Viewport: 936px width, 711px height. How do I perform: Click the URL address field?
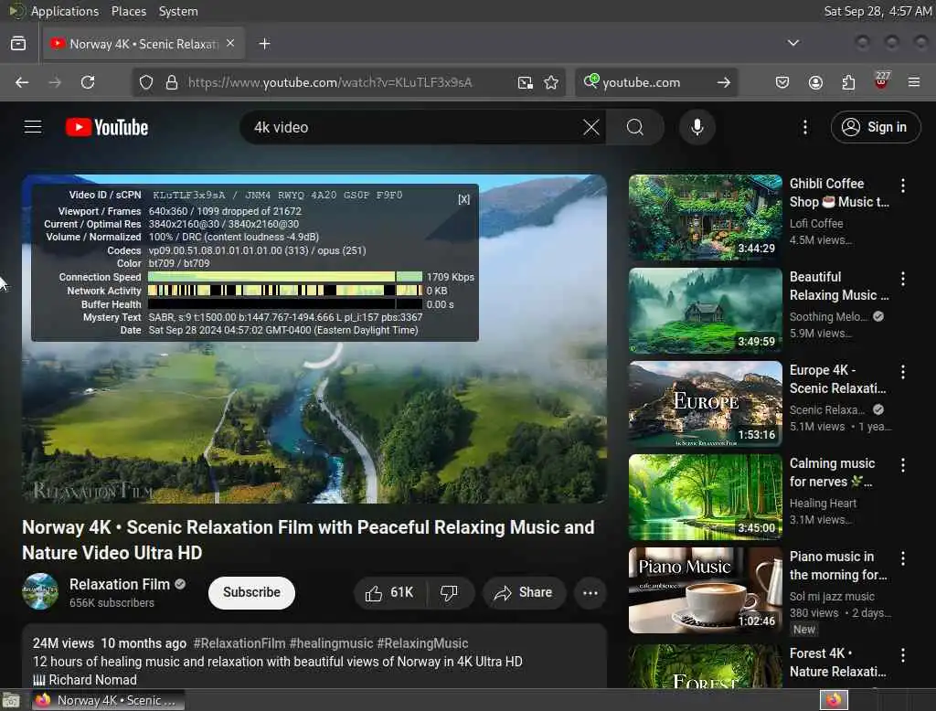[x=330, y=82]
